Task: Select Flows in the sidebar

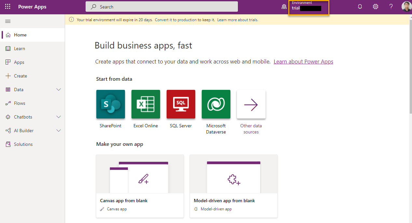Action: pyautogui.click(x=33, y=103)
